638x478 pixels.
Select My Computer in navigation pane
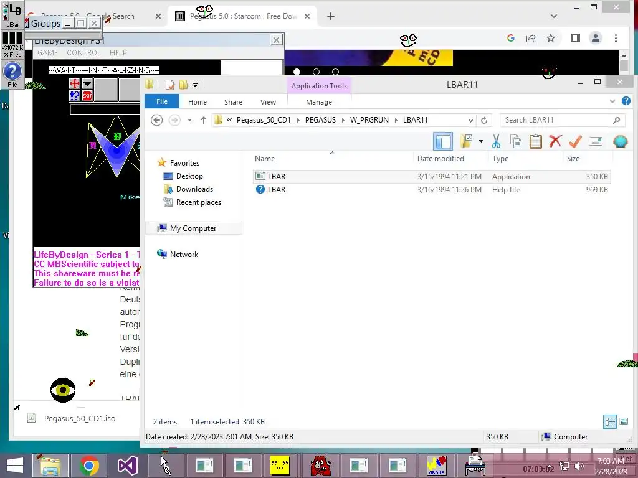point(194,228)
